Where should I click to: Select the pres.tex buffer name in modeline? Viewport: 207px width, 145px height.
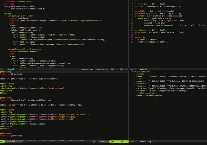click(11, 142)
